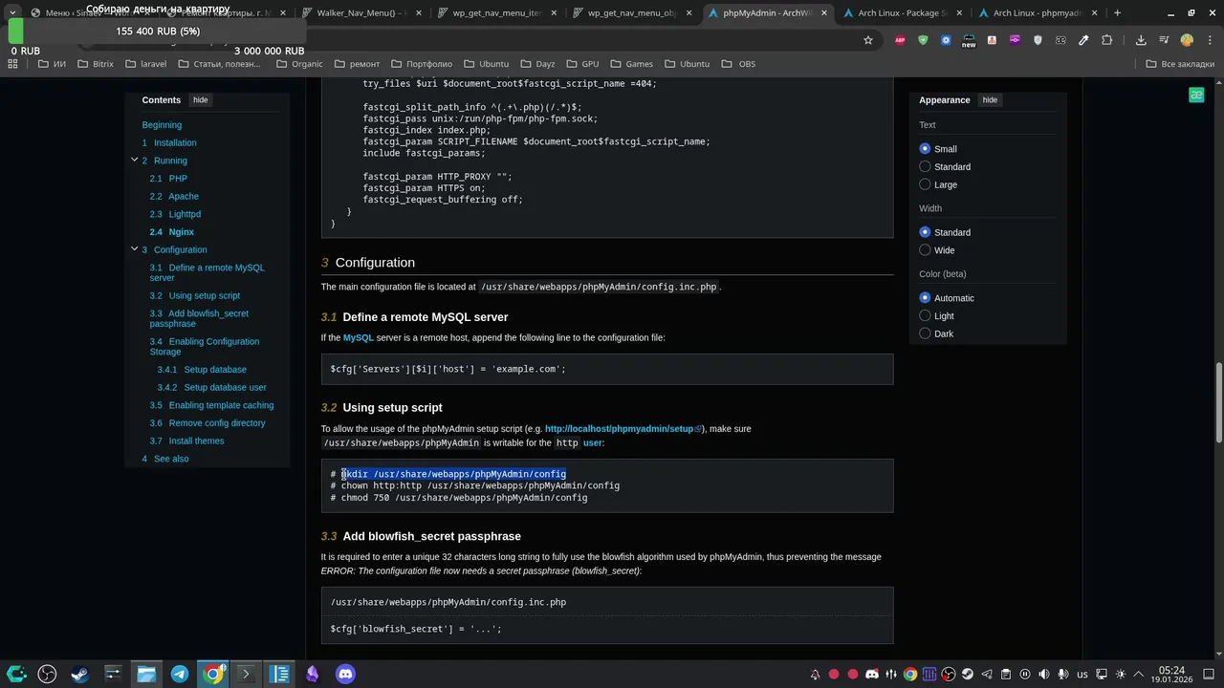Click the us keyboard layout indicator
The height and width of the screenshot is (688, 1224).
click(x=1082, y=675)
